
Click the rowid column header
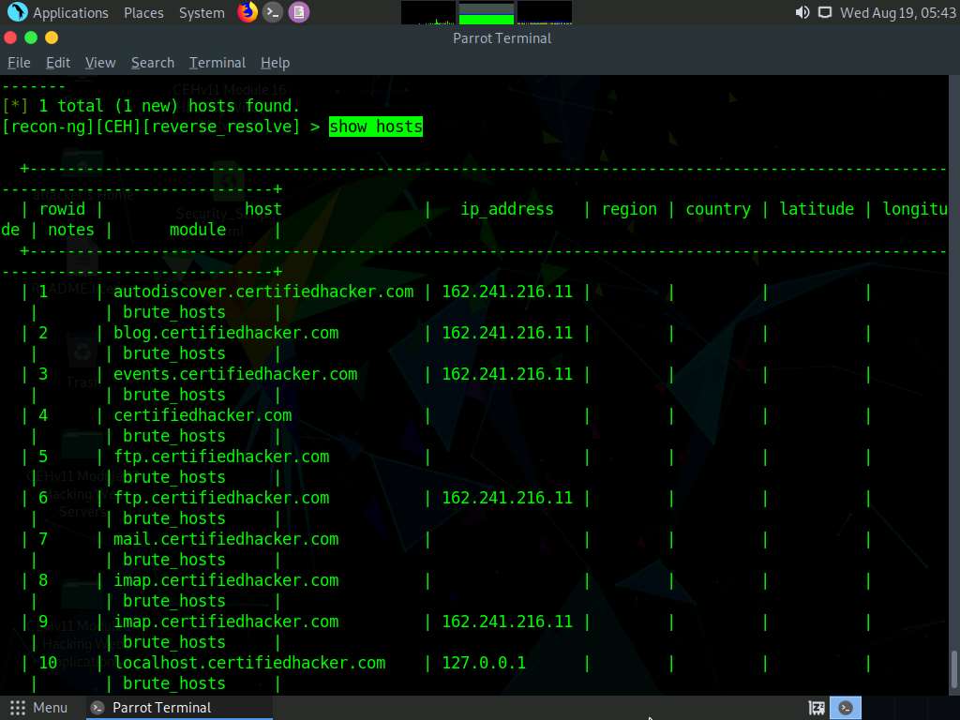pos(63,209)
